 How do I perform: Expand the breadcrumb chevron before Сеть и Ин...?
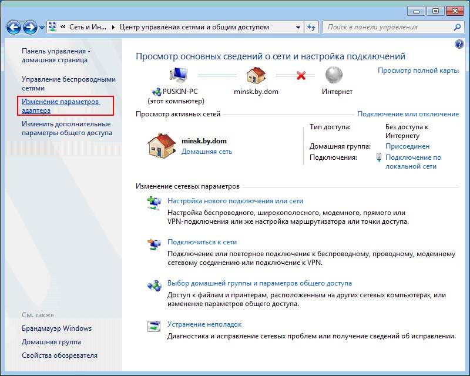pyautogui.click(x=63, y=27)
